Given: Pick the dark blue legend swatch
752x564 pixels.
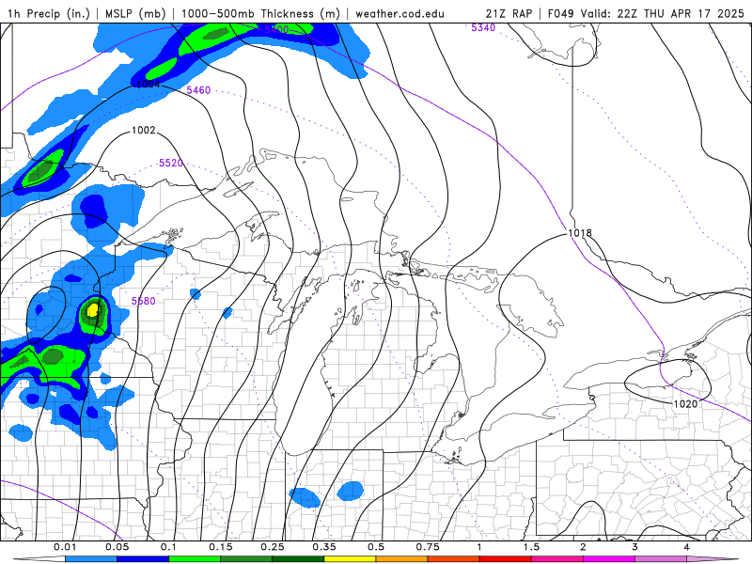Looking at the screenshot, I should pyautogui.click(x=143, y=559).
